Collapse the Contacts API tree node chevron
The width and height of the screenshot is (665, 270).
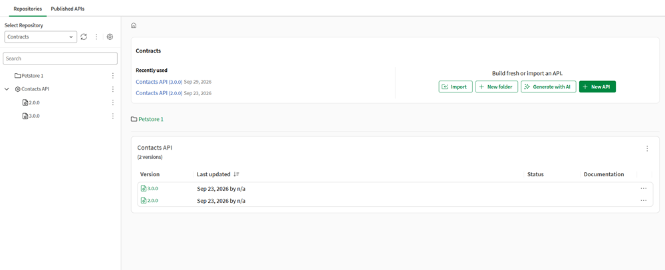pyautogui.click(x=7, y=89)
